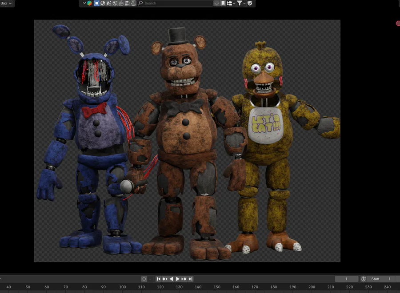Click frame 60 on the timeline ruler
The image size is (400, 293).
click(x=47, y=287)
